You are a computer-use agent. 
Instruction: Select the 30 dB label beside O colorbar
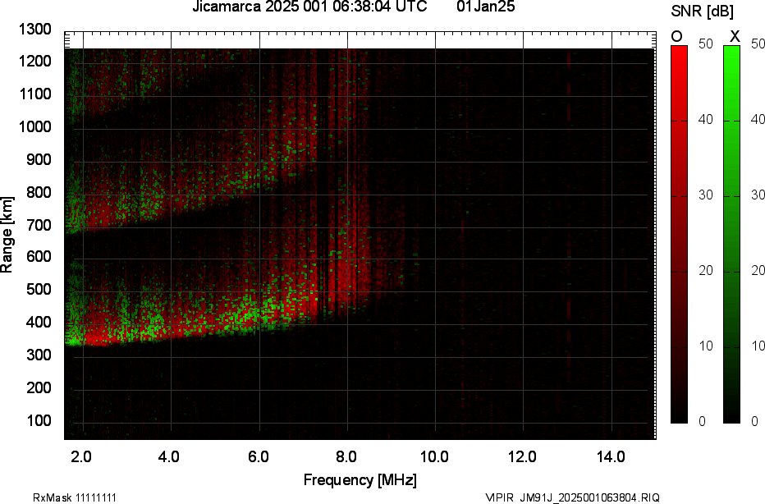point(705,195)
